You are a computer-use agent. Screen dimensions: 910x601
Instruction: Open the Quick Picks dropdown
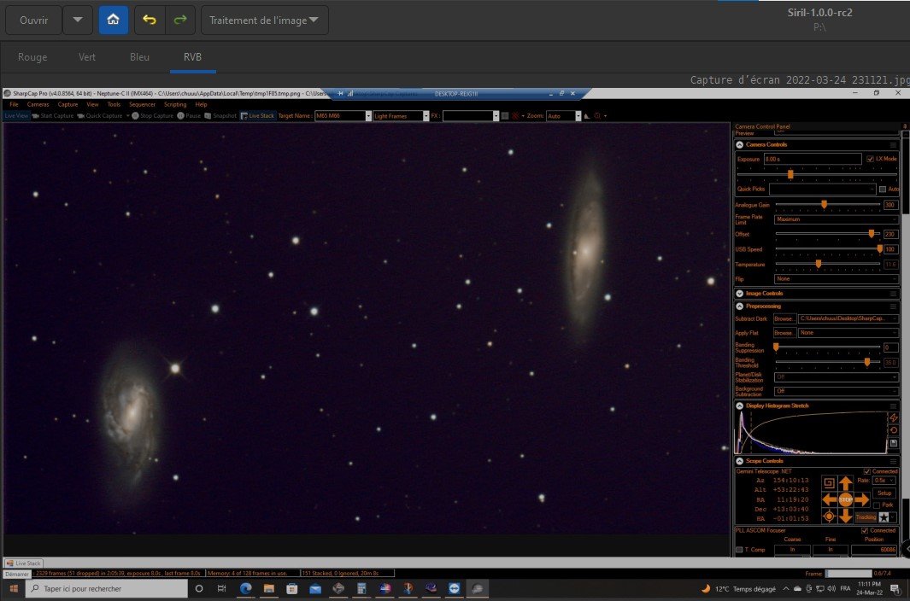click(x=822, y=190)
